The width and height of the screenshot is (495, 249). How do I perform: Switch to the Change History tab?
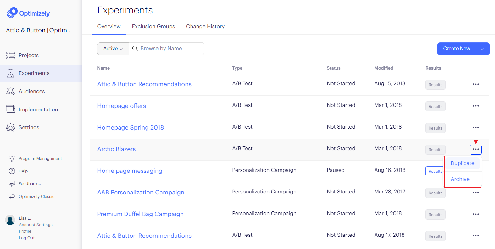coord(205,27)
